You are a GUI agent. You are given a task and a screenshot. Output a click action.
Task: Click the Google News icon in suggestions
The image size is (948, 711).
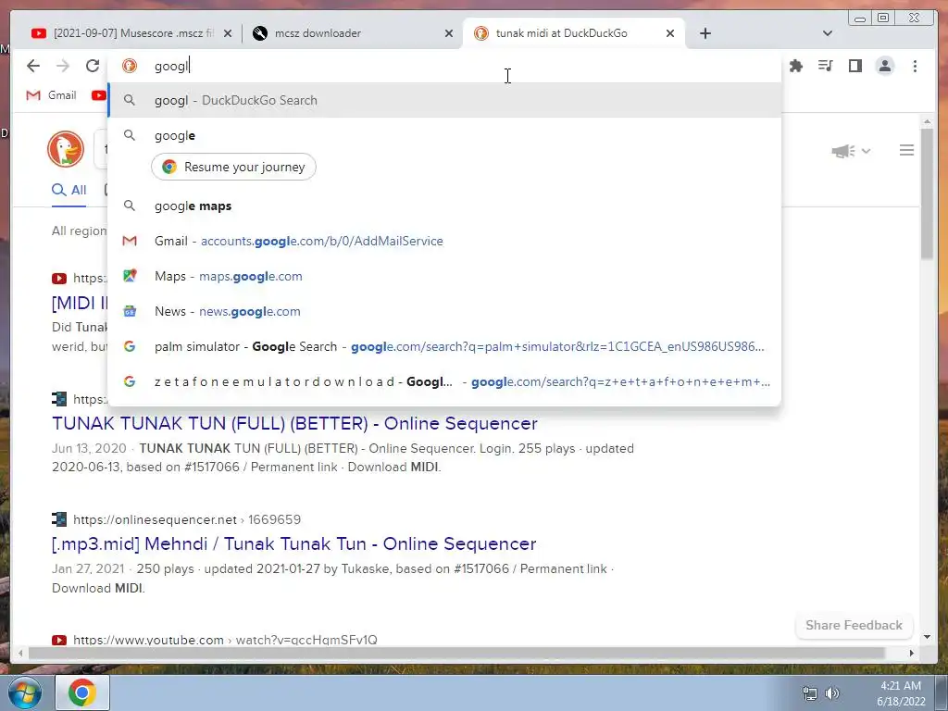click(130, 311)
